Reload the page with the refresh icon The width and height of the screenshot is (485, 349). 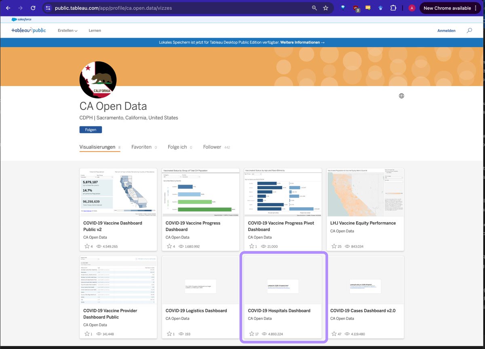point(33,8)
